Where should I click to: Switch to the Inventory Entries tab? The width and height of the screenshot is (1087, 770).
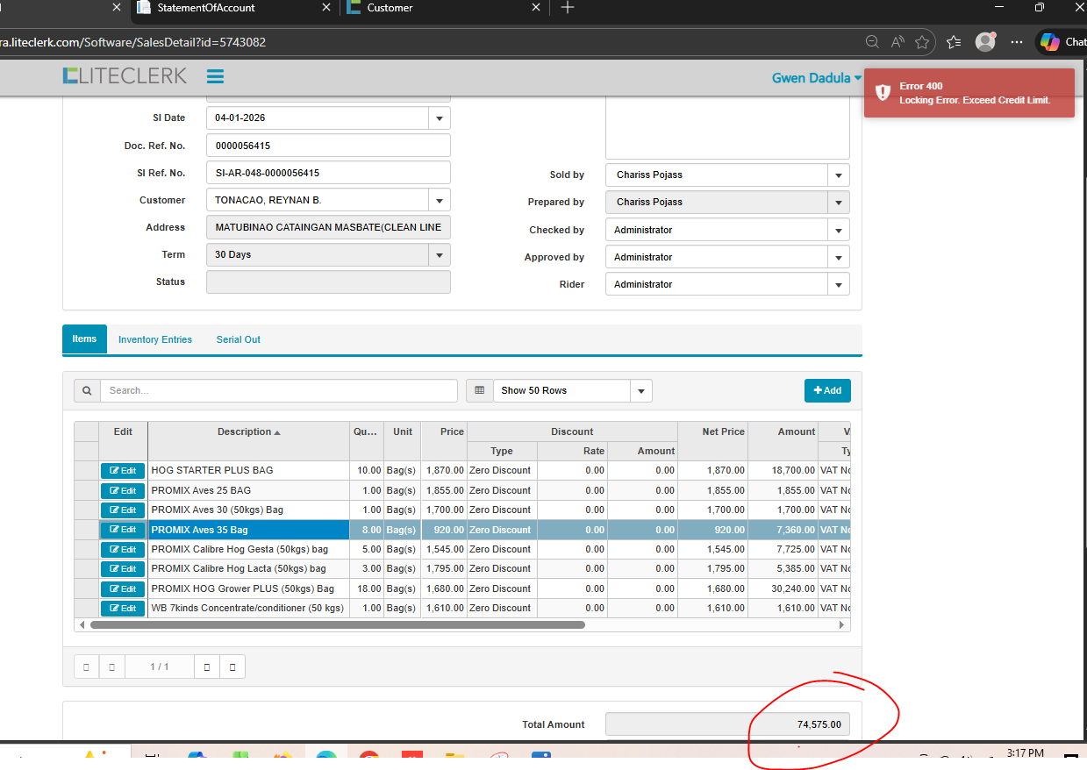click(x=155, y=339)
